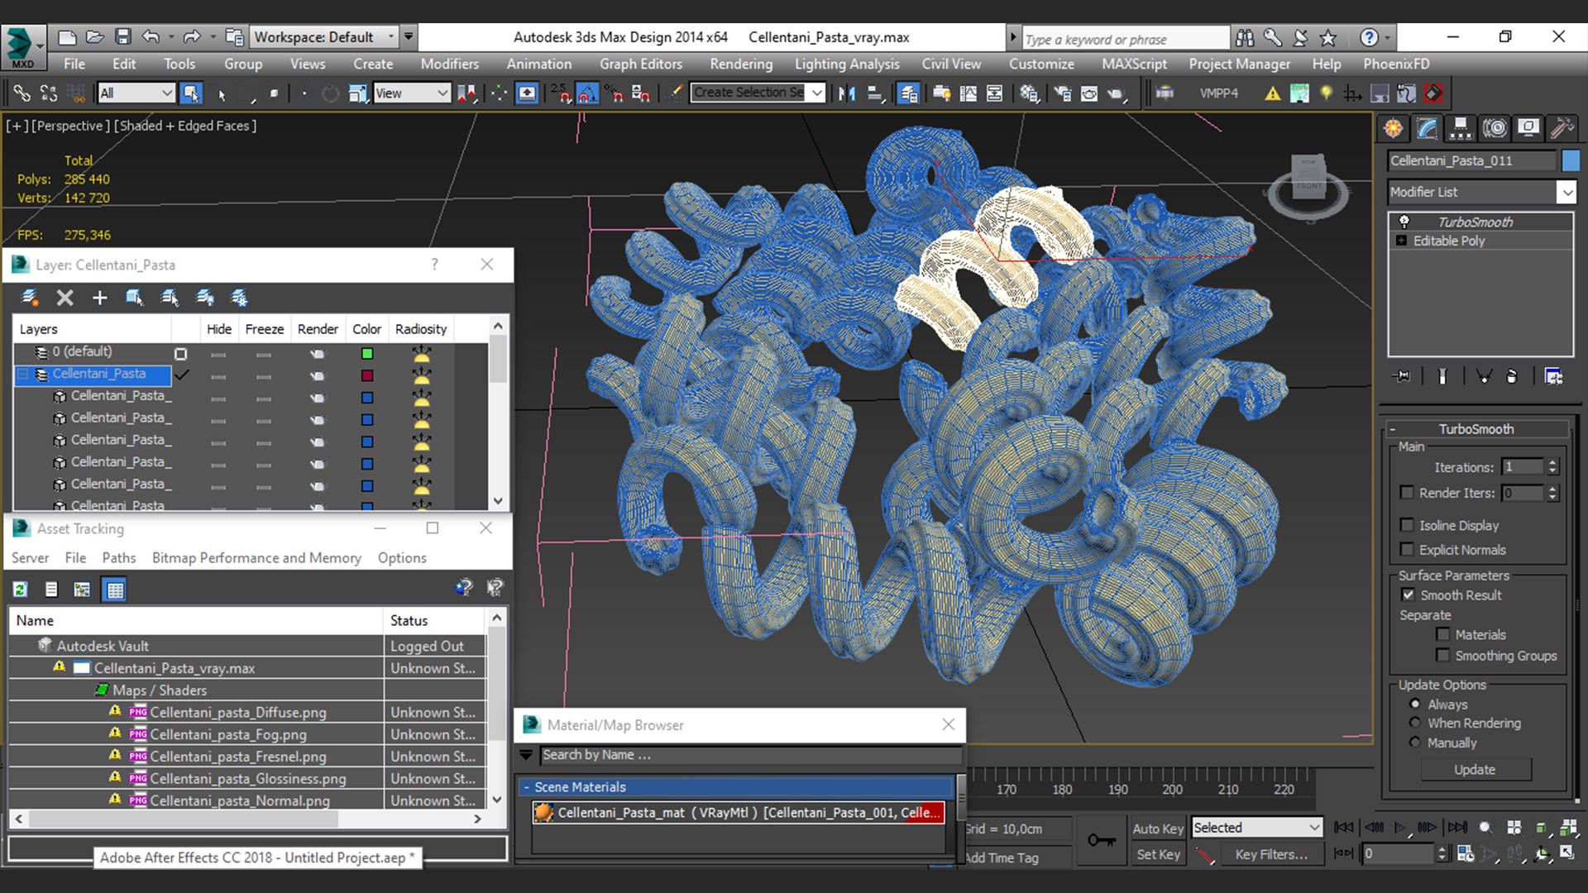The image size is (1588, 893).
Task: Click the Undo arrow icon
Action: click(x=151, y=37)
